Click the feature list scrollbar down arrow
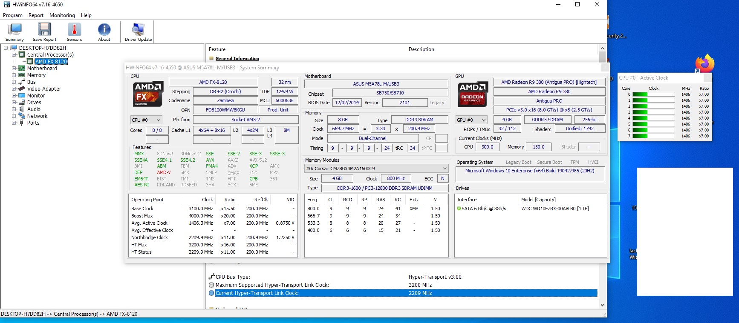 click(602, 305)
